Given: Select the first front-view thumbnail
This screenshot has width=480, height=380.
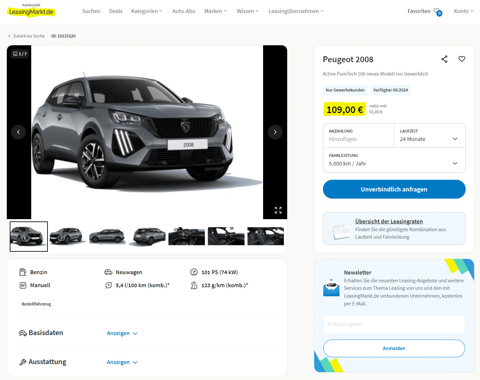Looking at the screenshot, I should (29, 236).
